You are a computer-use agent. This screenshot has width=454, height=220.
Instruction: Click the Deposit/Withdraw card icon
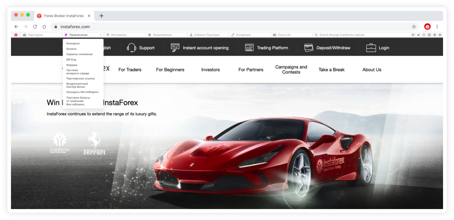click(x=309, y=48)
